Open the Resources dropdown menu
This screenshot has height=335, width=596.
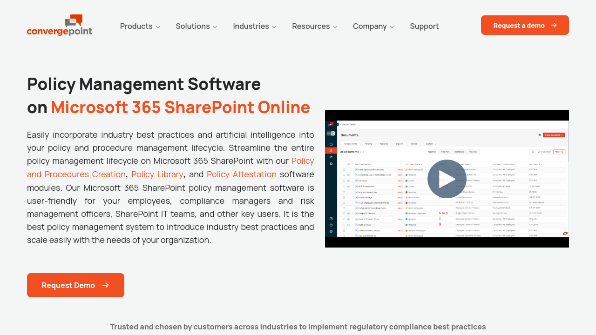coord(315,26)
